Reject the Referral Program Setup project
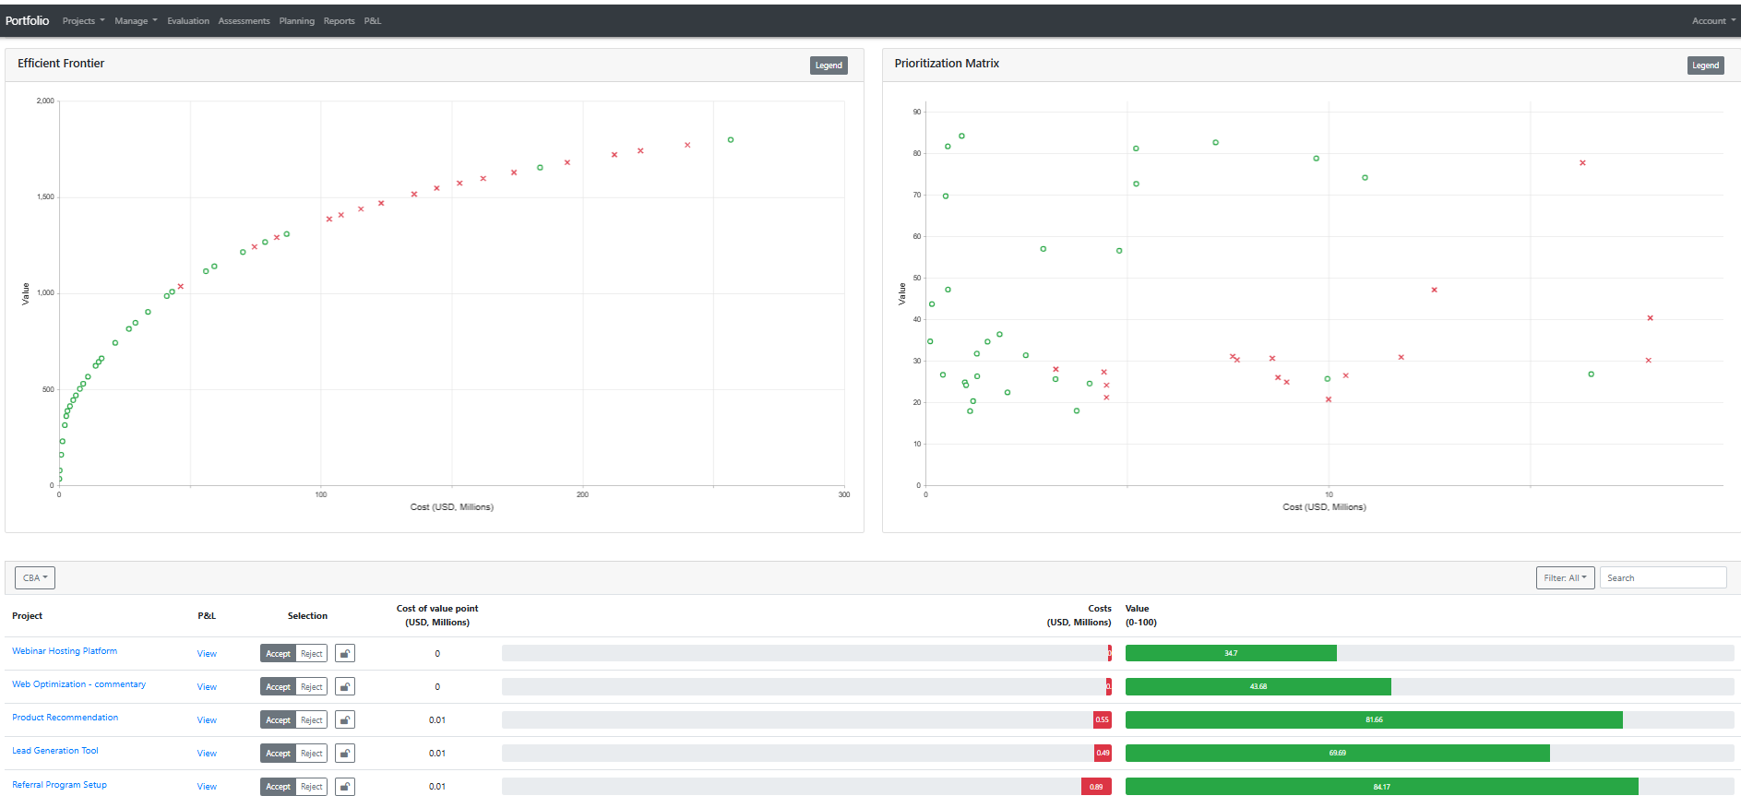 (x=312, y=787)
